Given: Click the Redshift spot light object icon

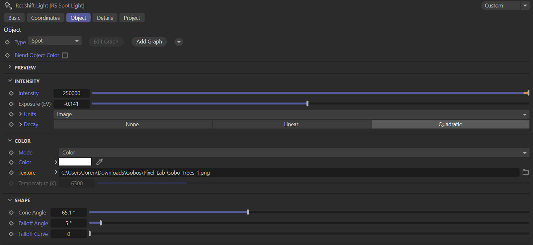Looking at the screenshot, I should tap(8, 6).
